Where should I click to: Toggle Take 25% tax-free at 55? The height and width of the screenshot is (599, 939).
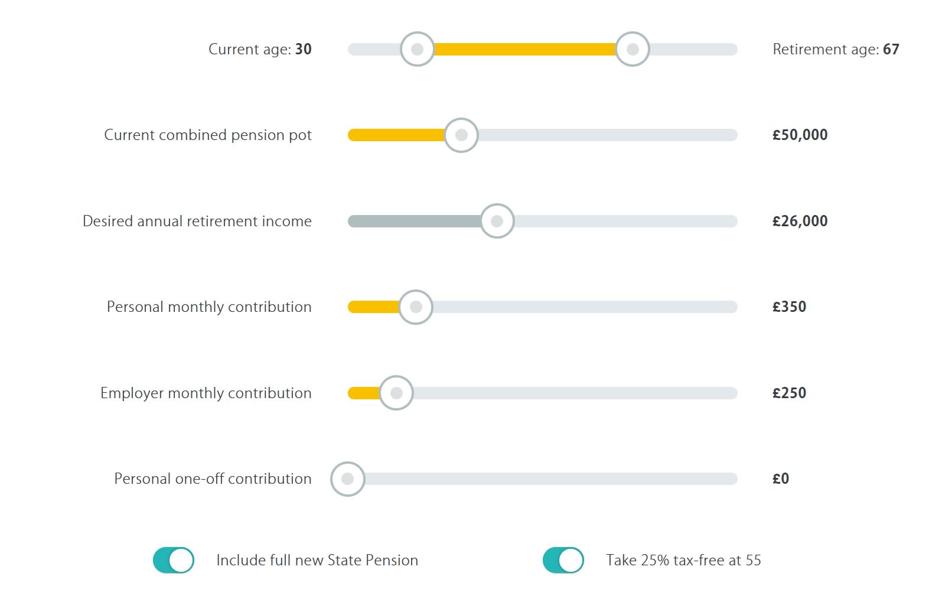tap(563, 560)
